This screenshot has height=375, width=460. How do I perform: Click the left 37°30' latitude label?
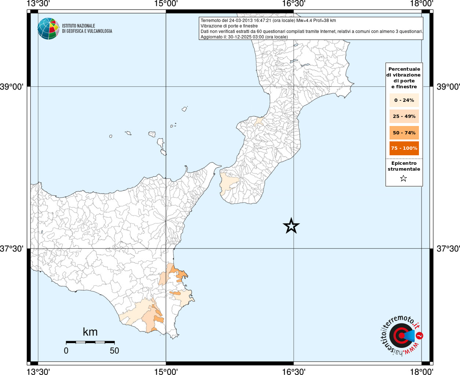[12, 249]
